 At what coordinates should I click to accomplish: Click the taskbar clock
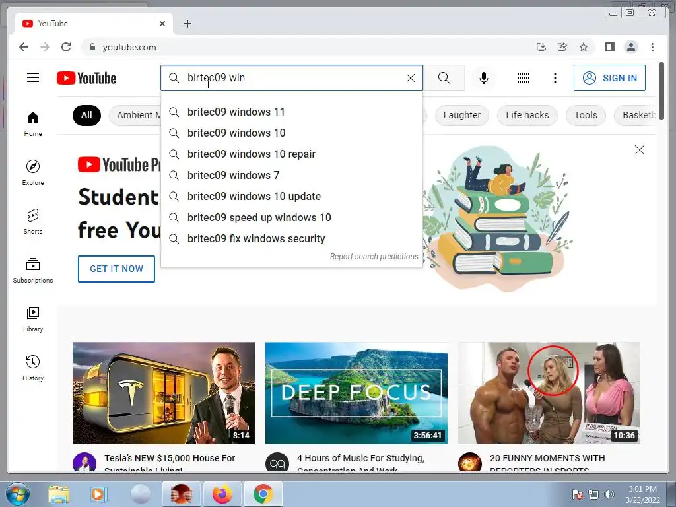(642, 494)
